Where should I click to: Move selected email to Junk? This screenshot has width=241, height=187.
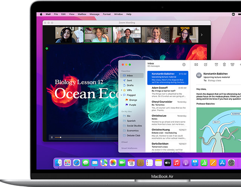pyautogui.click(x=232, y=64)
